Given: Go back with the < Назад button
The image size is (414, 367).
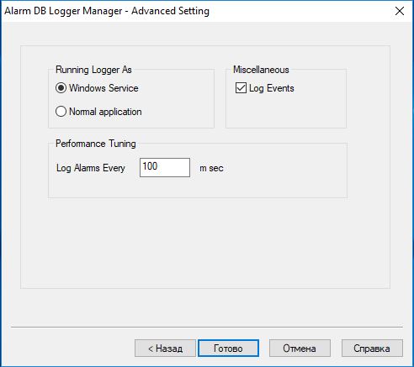Looking at the screenshot, I should pyautogui.click(x=165, y=349).
